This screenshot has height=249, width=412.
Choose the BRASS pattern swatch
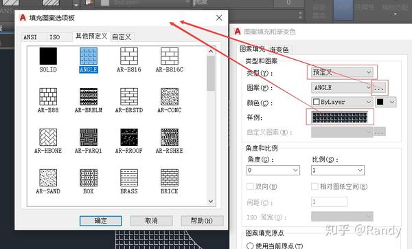129,177
